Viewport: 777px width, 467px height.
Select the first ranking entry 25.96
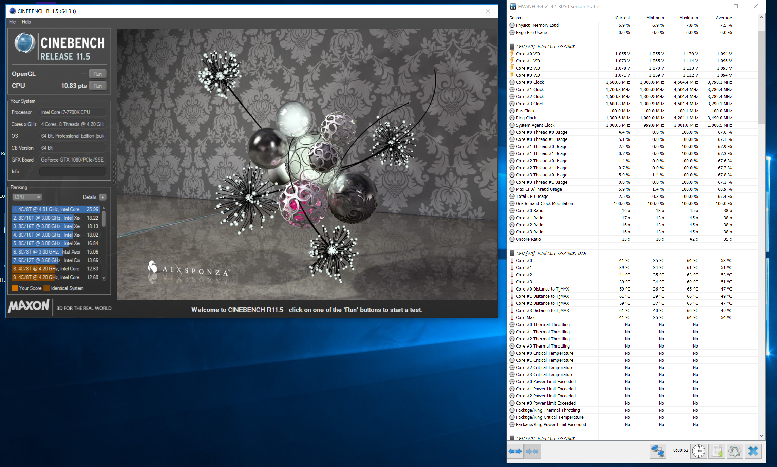[56, 209]
